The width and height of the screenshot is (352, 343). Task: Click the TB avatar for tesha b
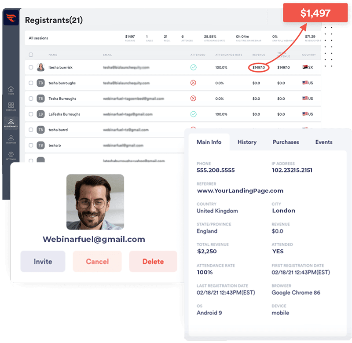coord(40,146)
